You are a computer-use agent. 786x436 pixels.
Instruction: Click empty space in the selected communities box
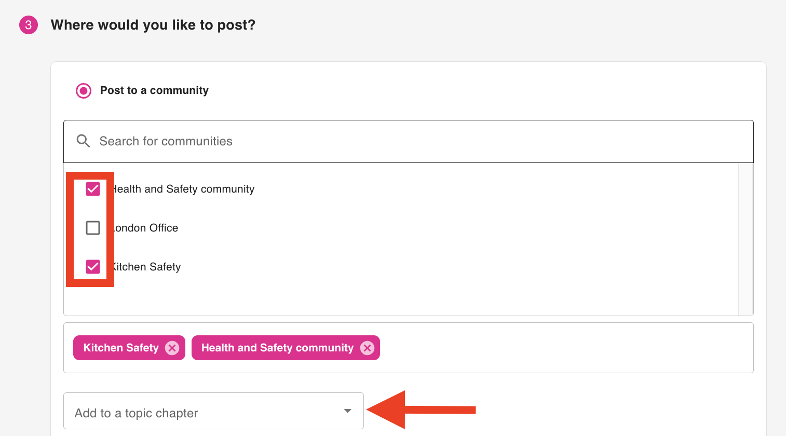[566, 348]
